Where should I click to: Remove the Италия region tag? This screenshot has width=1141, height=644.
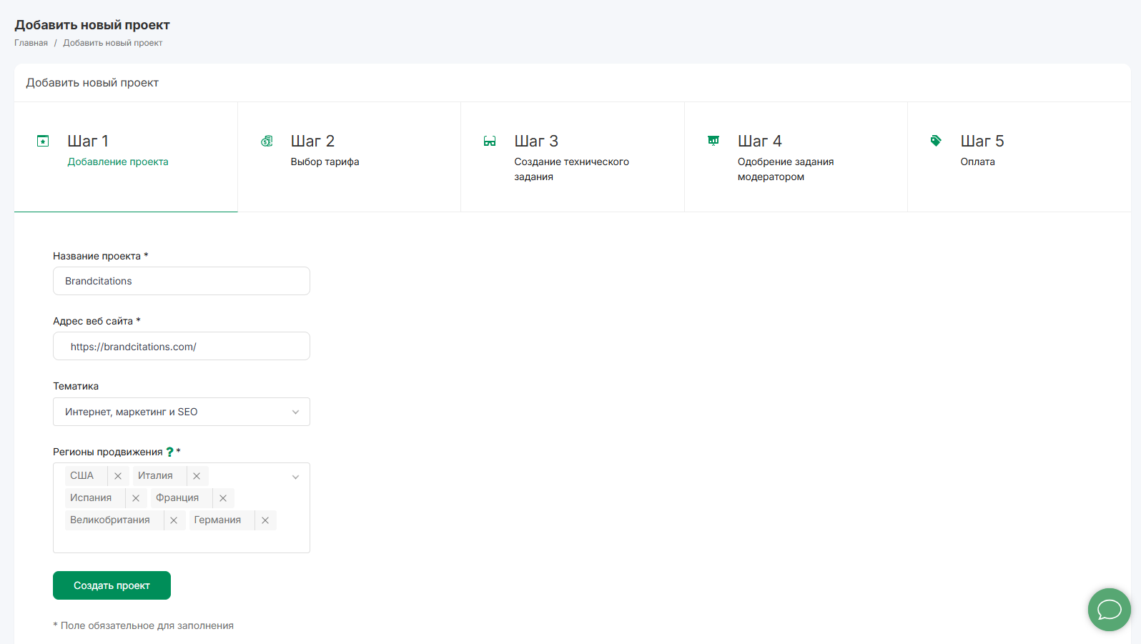click(197, 476)
